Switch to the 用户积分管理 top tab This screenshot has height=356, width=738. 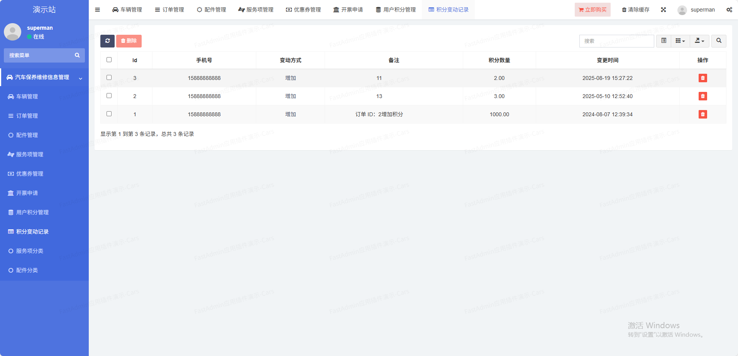coord(396,10)
